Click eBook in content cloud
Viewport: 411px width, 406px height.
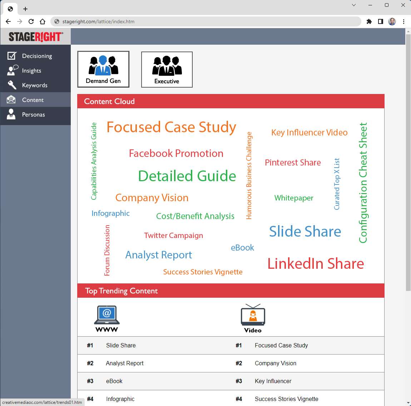coord(242,248)
